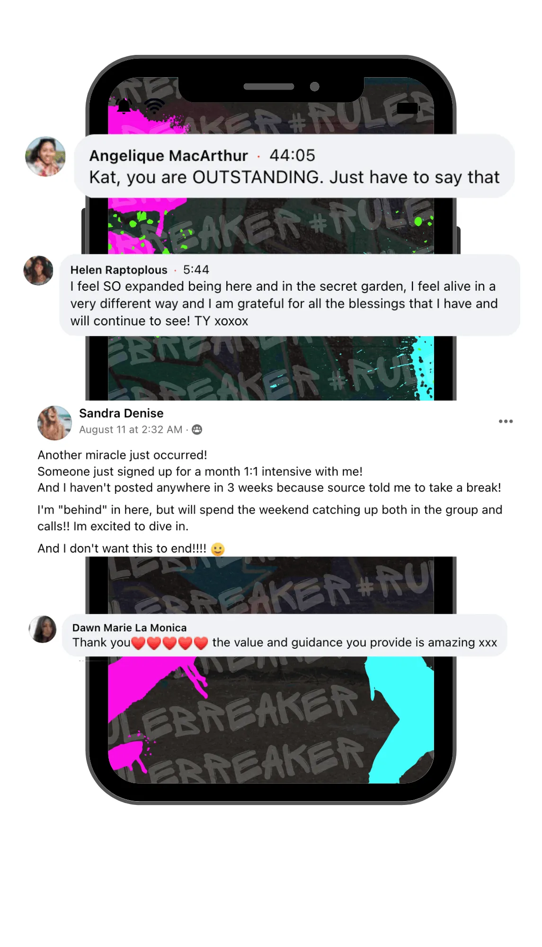The height and width of the screenshot is (947, 542).
Task: Click the red hearts in Dawn Marie's comment
Action: (169, 643)
